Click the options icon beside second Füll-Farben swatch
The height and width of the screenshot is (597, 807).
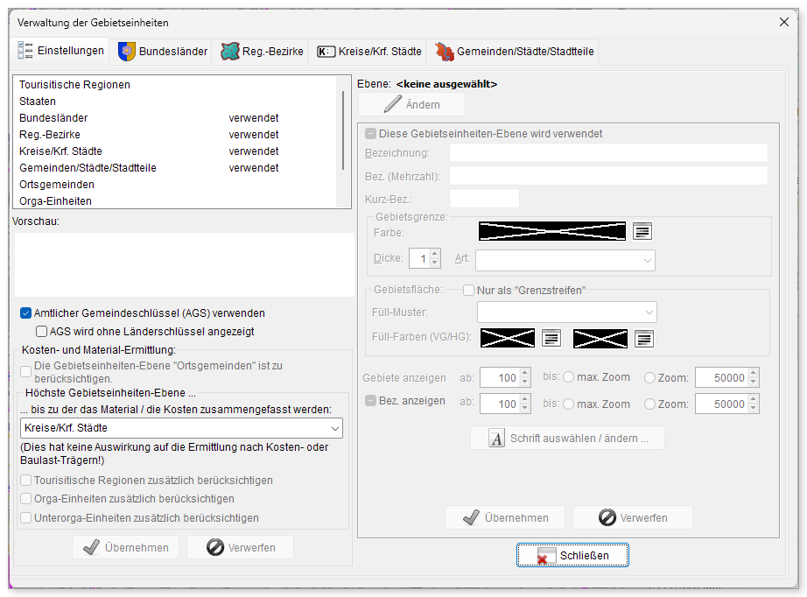click(x=644, y=339)
